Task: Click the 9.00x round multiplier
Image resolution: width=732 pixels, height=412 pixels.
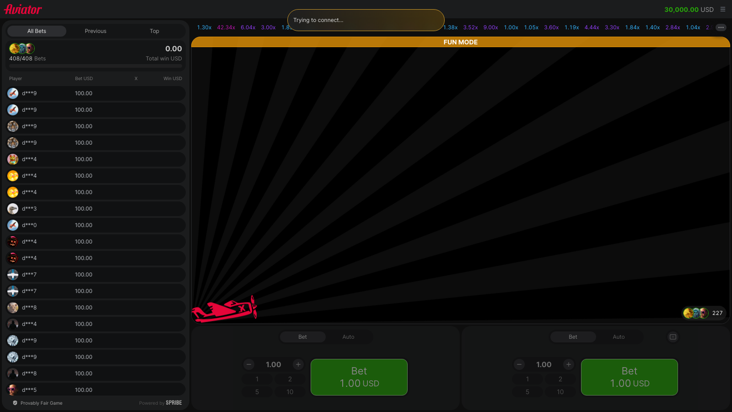Action: point(491,27)
